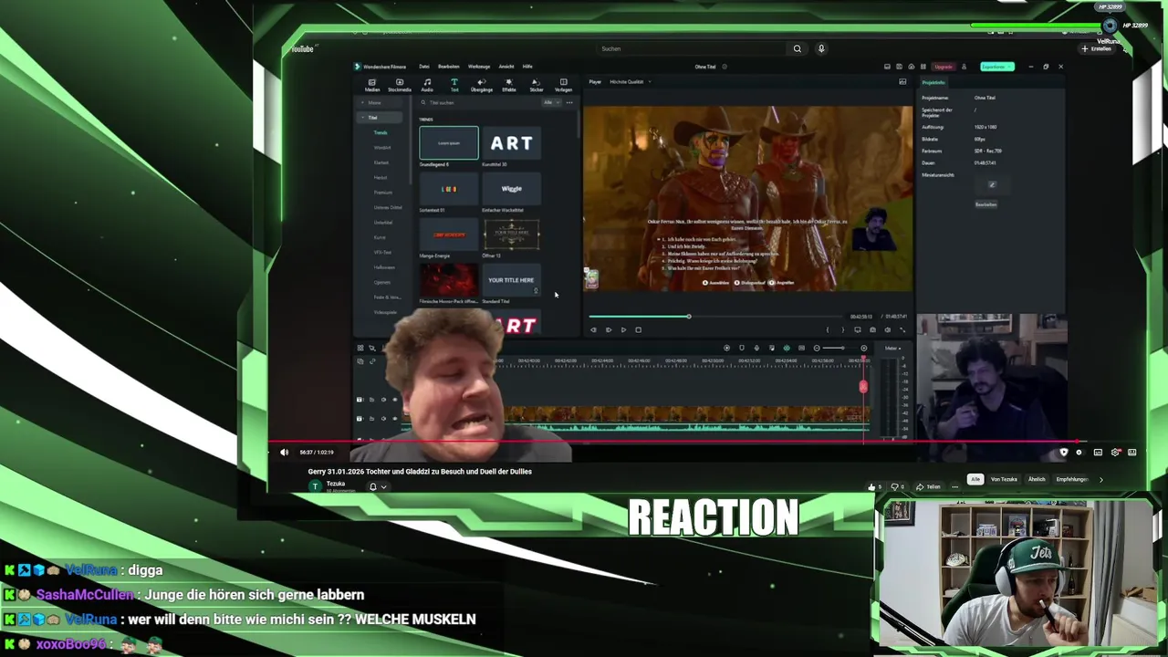1168x657 pixels.
Task: Expand the Höchste Qualität quality dropdown
Action: pos(631,82)
